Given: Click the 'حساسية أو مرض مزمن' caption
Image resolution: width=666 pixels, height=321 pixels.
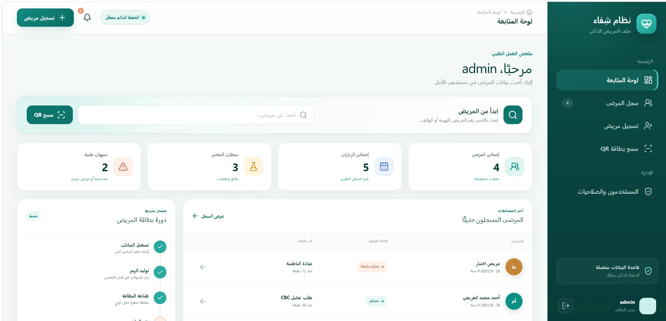Looking at the screenshot, I should 89,179.
